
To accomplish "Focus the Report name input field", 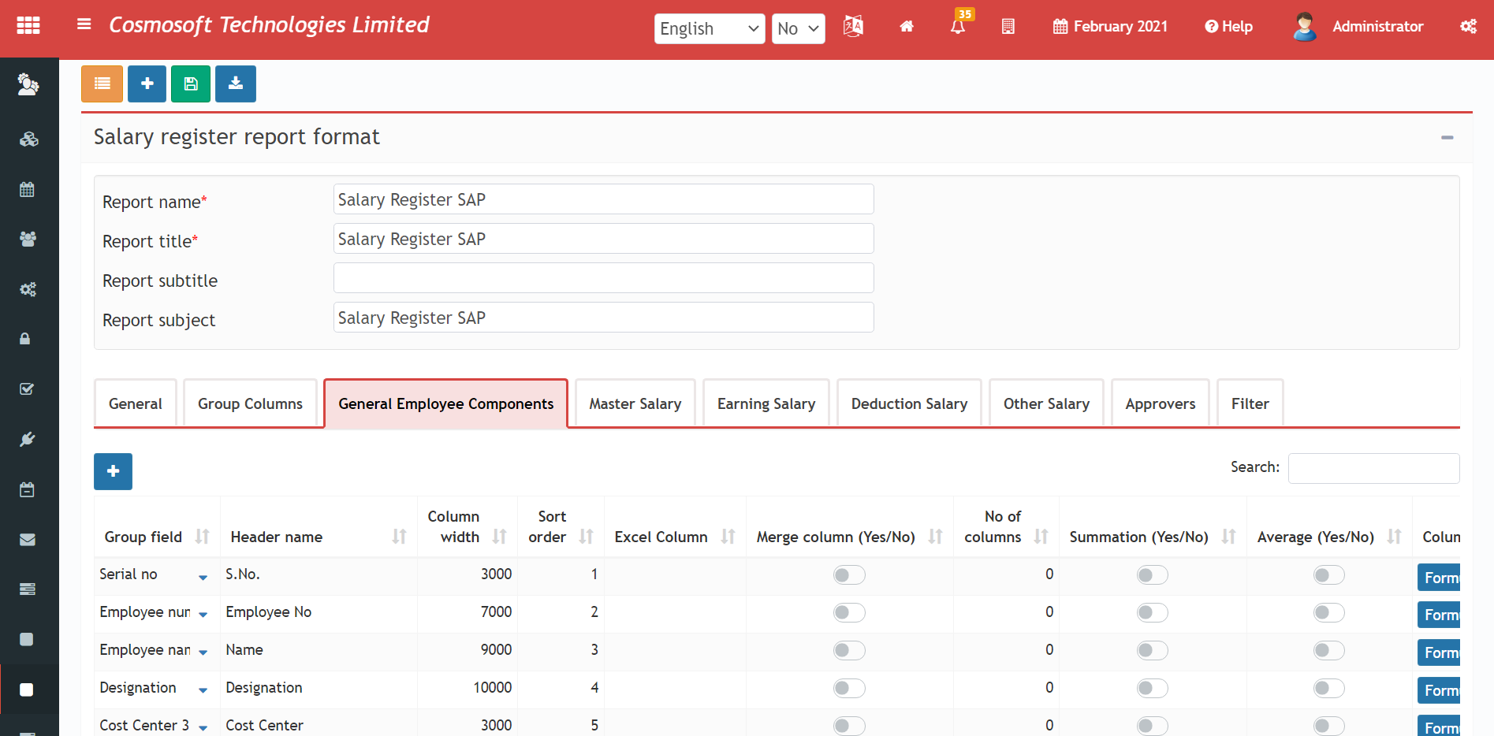I will click(603, 199).
